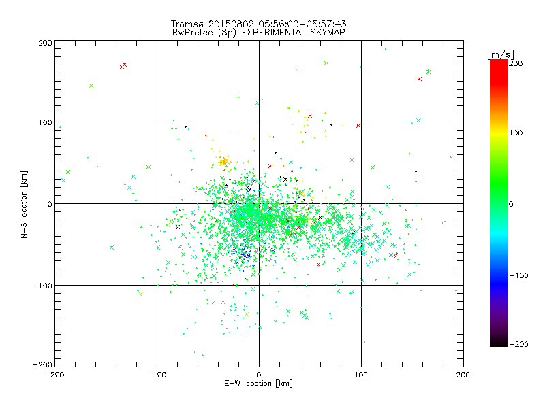
Task: Click the 'E-W location [km]' axis label
Action: (259, 384)
